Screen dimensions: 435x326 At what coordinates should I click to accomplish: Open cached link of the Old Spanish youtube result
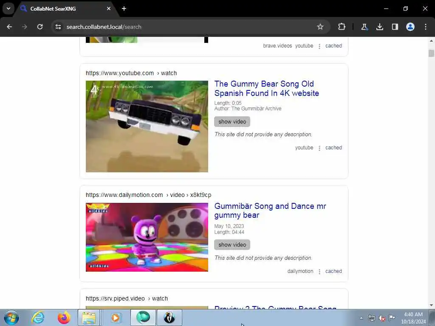click(x=333, y=148)
